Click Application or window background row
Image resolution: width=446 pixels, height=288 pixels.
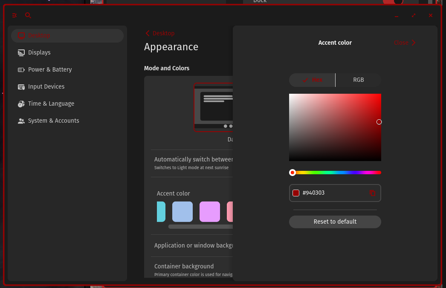192,246
